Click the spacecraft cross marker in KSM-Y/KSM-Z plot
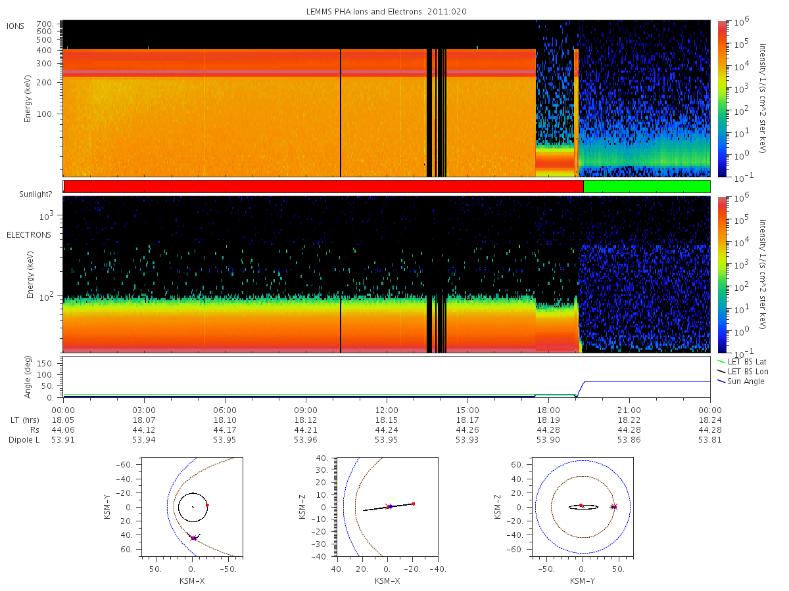789x591 pixels. point(614,506)
